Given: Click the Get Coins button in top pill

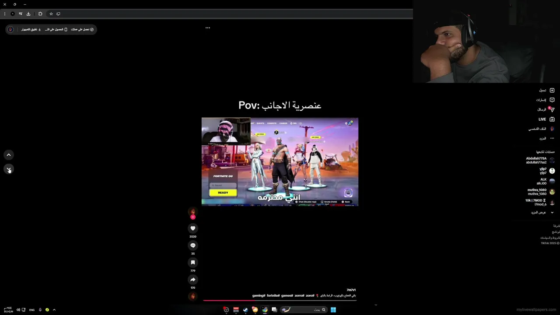Looking at the screenshot, I should 83,29.
